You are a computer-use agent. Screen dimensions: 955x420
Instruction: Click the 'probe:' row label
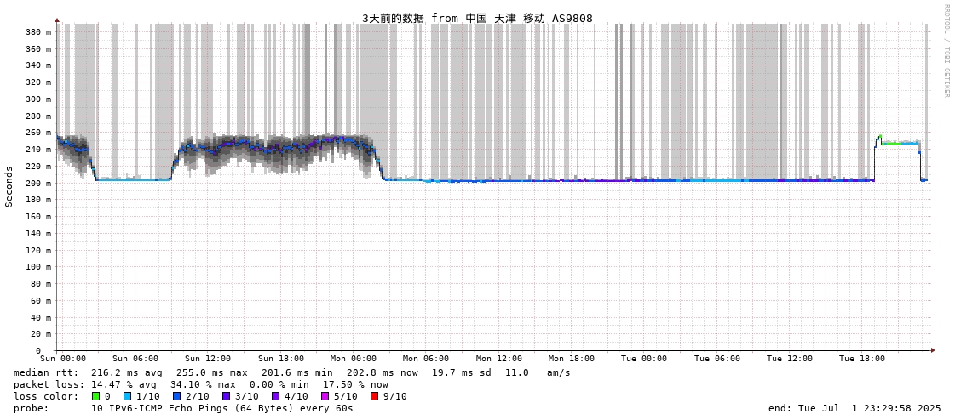point(31,408)
